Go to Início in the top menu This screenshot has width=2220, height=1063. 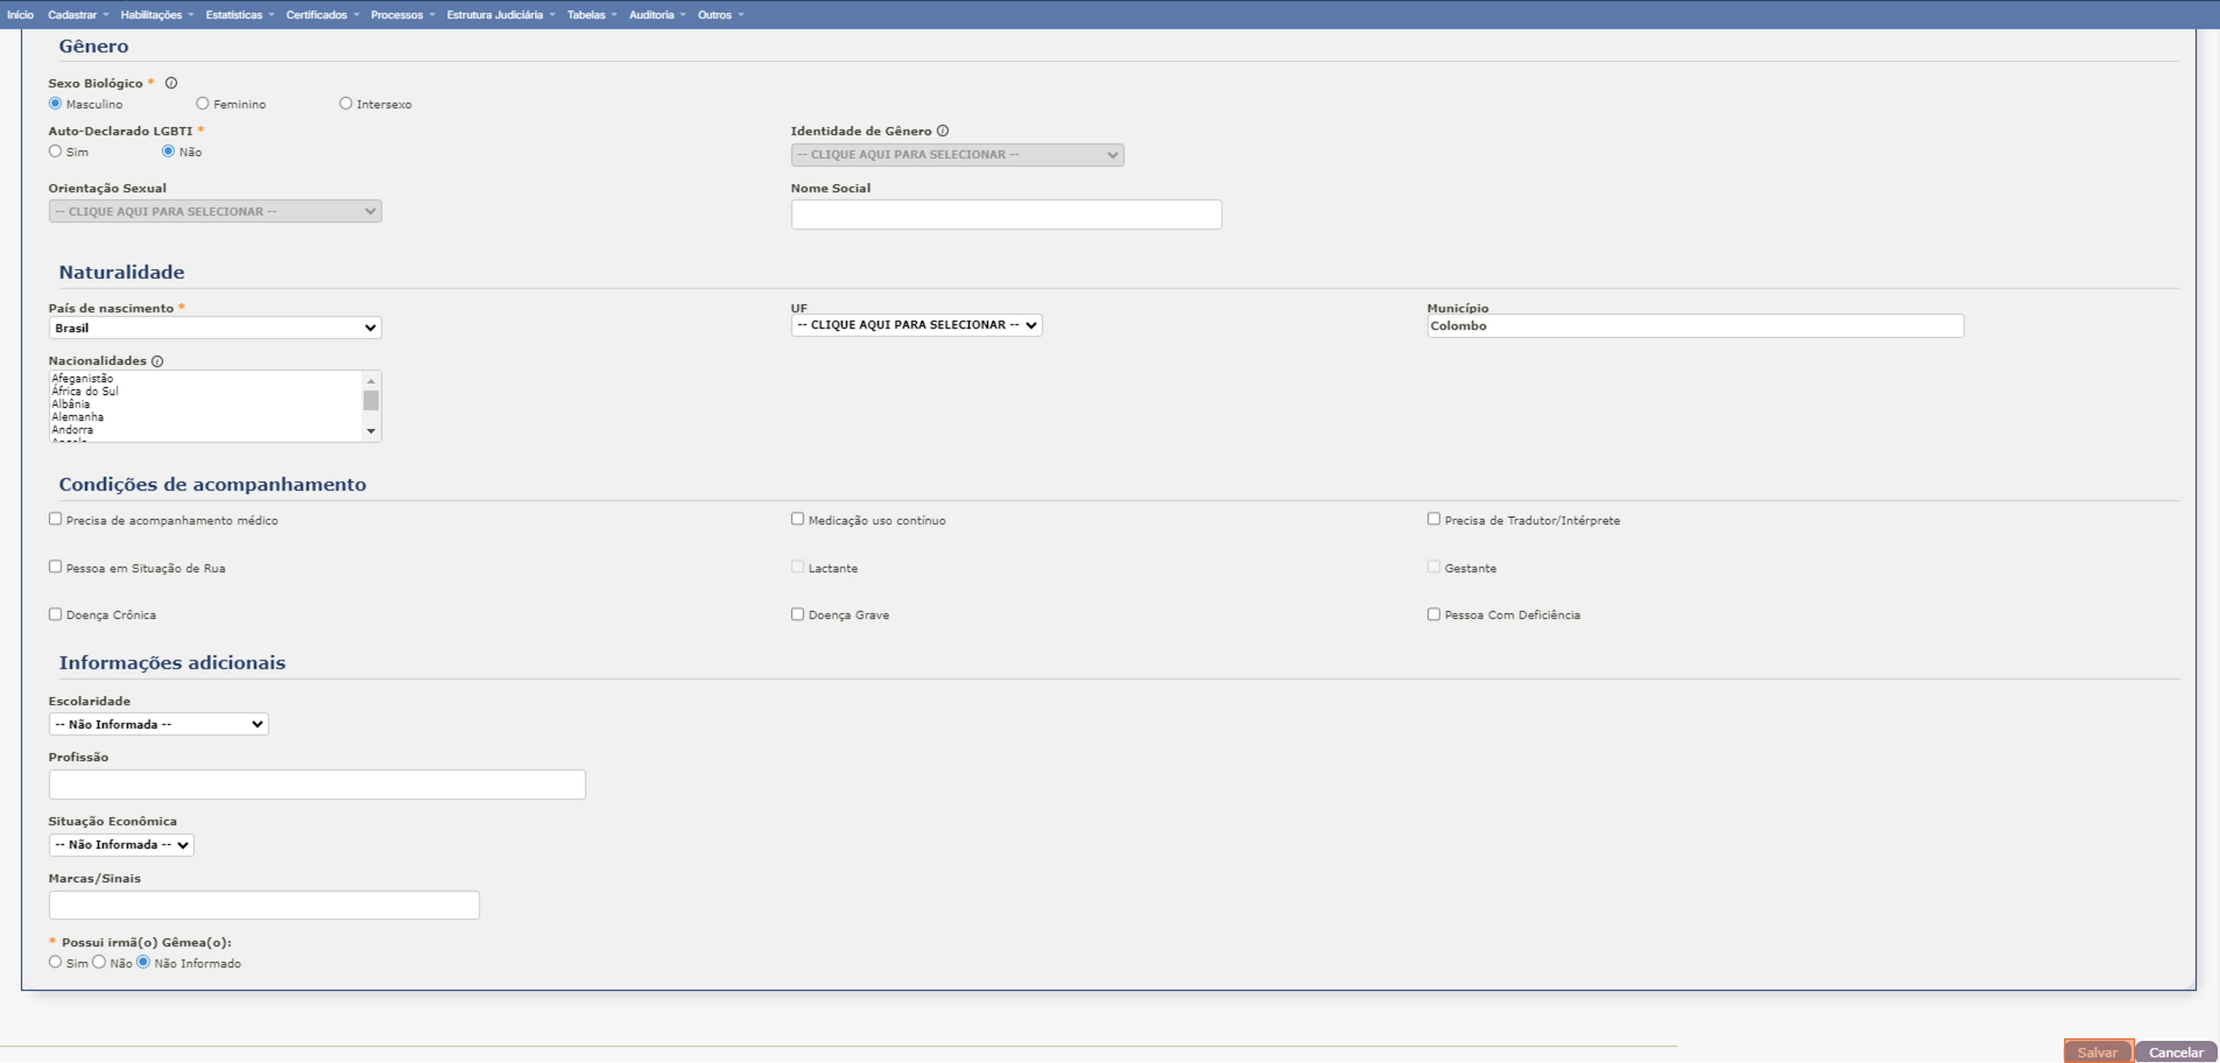[20, 15]
